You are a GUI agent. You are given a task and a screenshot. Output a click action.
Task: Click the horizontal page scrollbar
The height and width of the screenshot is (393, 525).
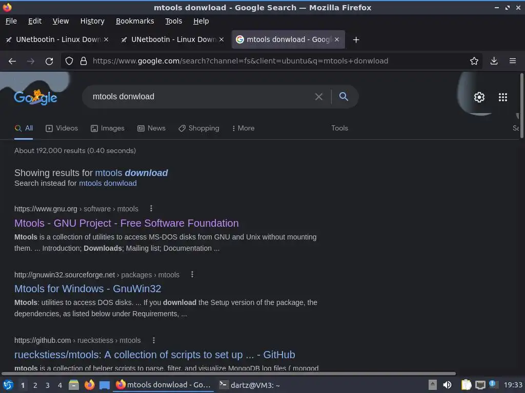click(229, 373)
